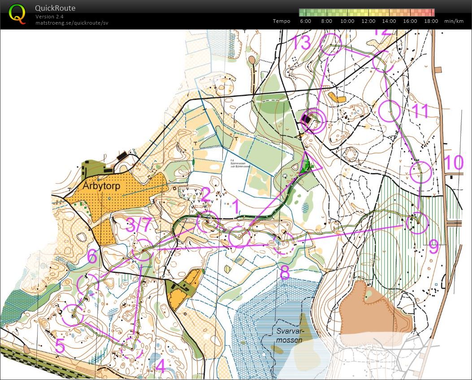472x380 pixels.
Task: Click the 18:00 tempo scale value
Action: pyautogui.click(x=431, y=21)
